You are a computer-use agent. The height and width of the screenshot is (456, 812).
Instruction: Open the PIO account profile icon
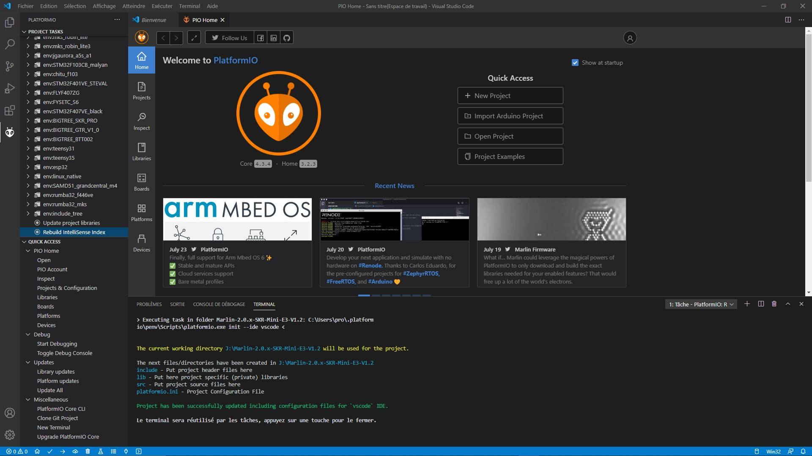pyautogui.click(x=630, y=38)
